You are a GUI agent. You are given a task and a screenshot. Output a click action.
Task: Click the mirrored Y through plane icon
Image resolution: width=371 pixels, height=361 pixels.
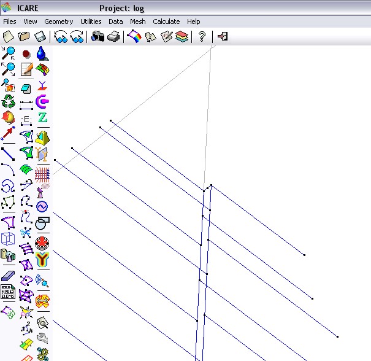pyautogui.click(x=42, y=154)
